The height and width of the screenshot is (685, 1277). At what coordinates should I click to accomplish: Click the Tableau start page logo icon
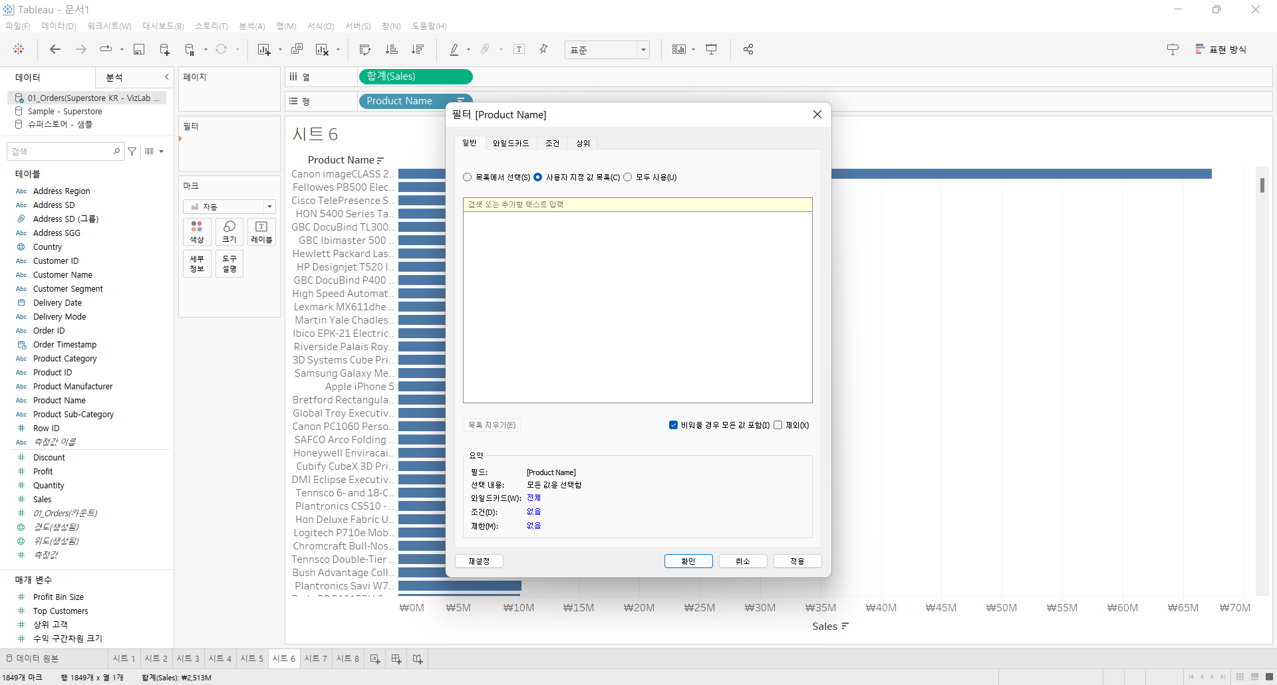[x=19, y=49]
